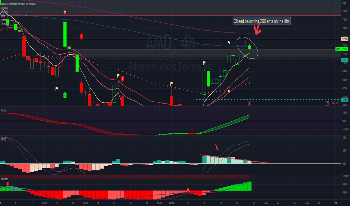
Task: Click the Feb label on time axis
Action: tap(335, 203)
